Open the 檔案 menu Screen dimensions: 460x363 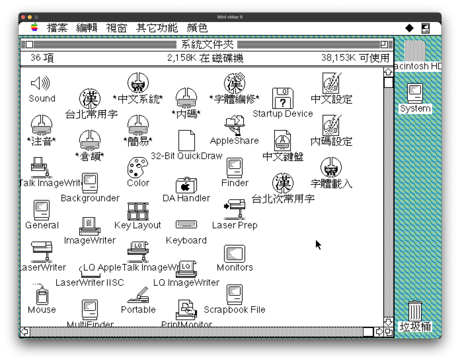point(57,28)
